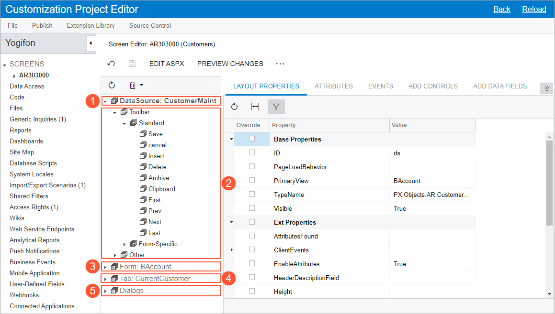Open the more actions ellipsis menu

pyautogui.click(x=280, y=64)
